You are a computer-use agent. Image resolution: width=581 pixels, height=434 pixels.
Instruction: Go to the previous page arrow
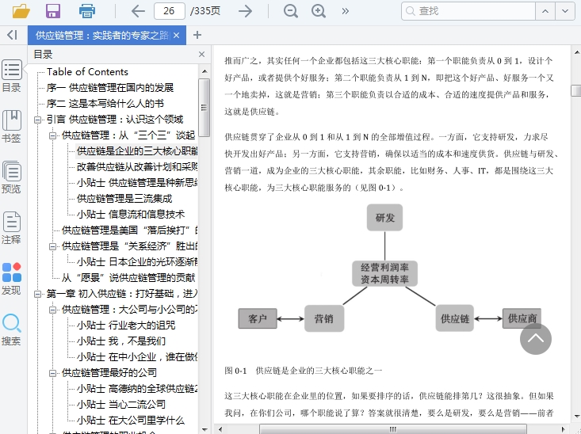point(138,11)
